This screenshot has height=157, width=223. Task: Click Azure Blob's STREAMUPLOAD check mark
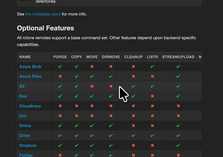tap(178, 66)
